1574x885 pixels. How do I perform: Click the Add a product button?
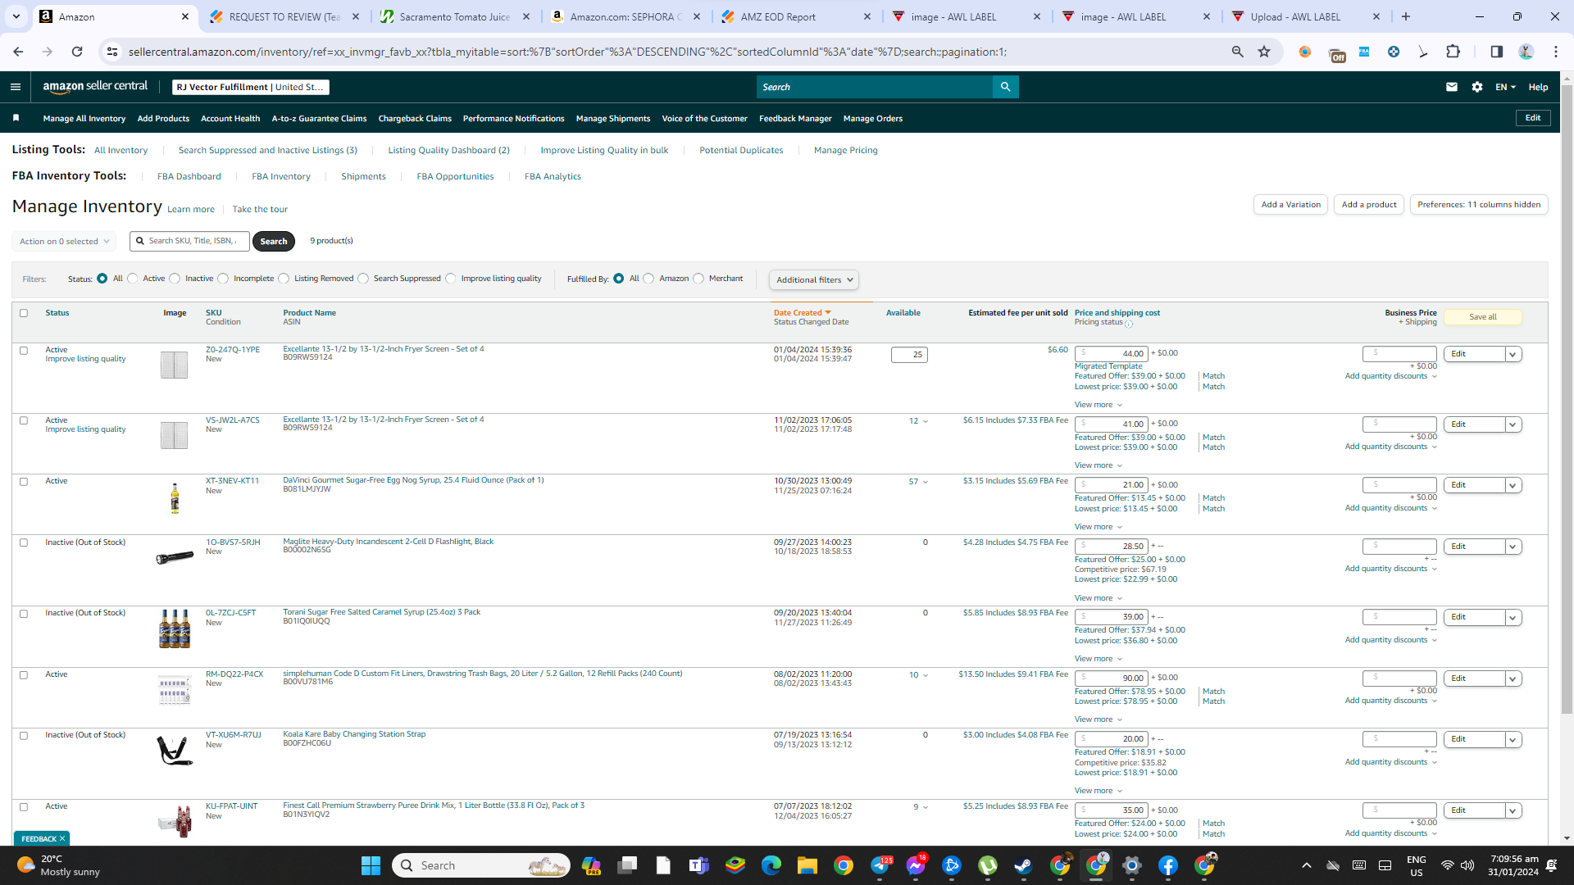[1369, 205]
